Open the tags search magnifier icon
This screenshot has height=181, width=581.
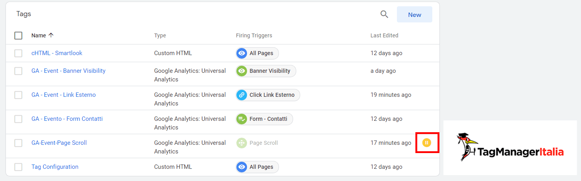coord(384,15)
